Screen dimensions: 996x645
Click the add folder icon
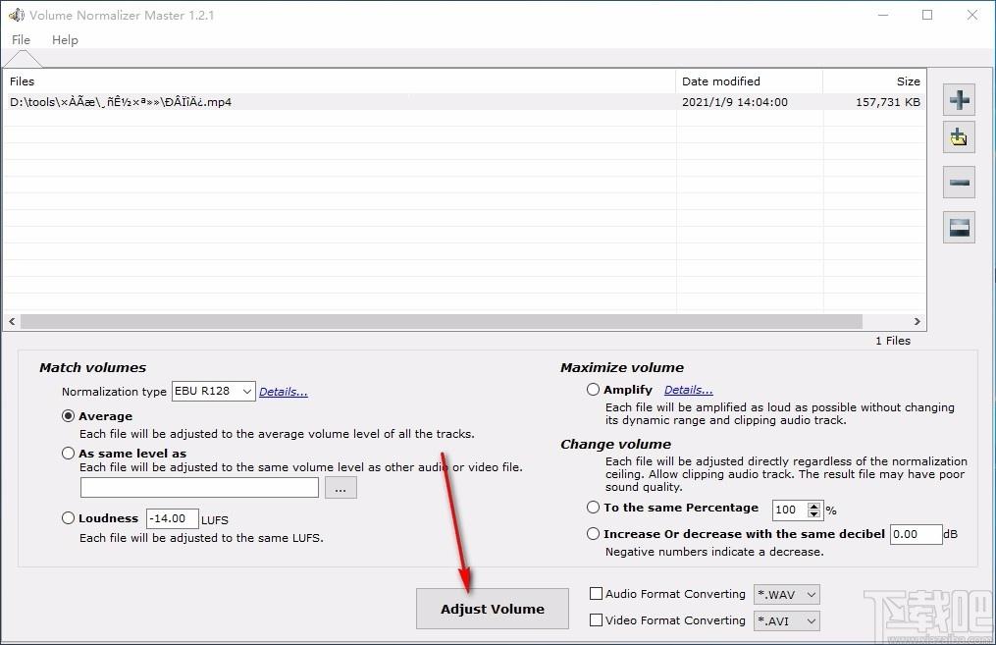(959, 136)
